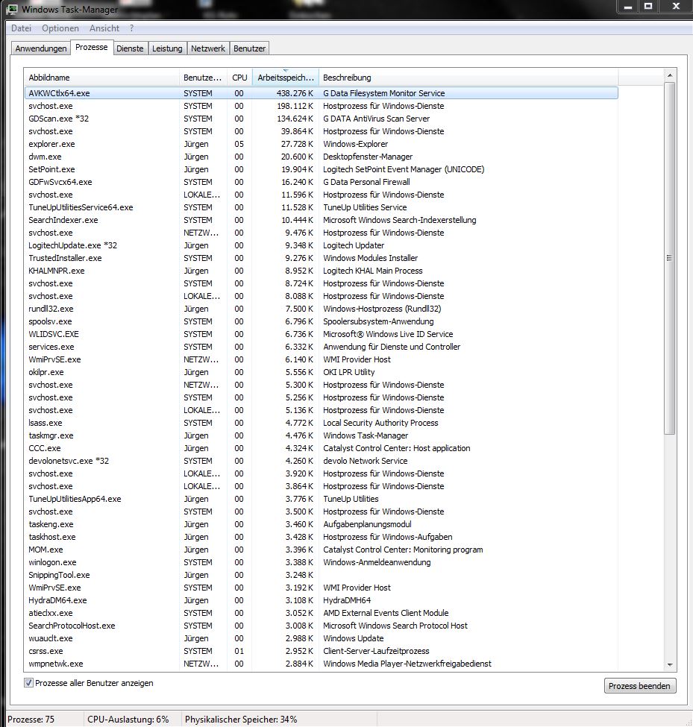693x727 pixels.
Task: Open the Datei menu
Action: 22,28
